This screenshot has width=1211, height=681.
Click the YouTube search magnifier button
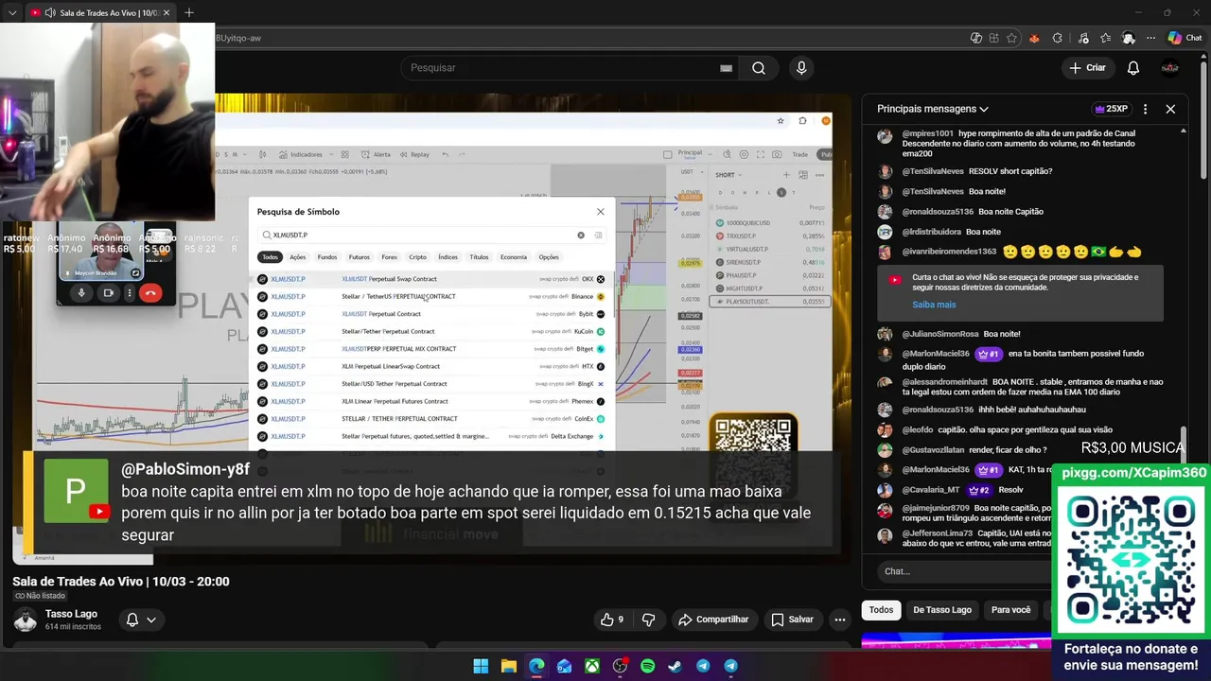[x=758, y=68]
